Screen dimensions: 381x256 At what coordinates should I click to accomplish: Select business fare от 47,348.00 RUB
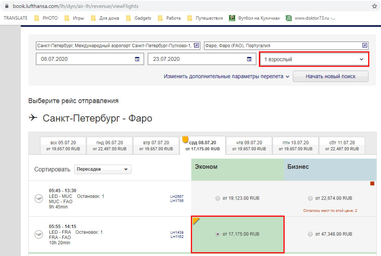pyautogui.click(x=310, y=234)
